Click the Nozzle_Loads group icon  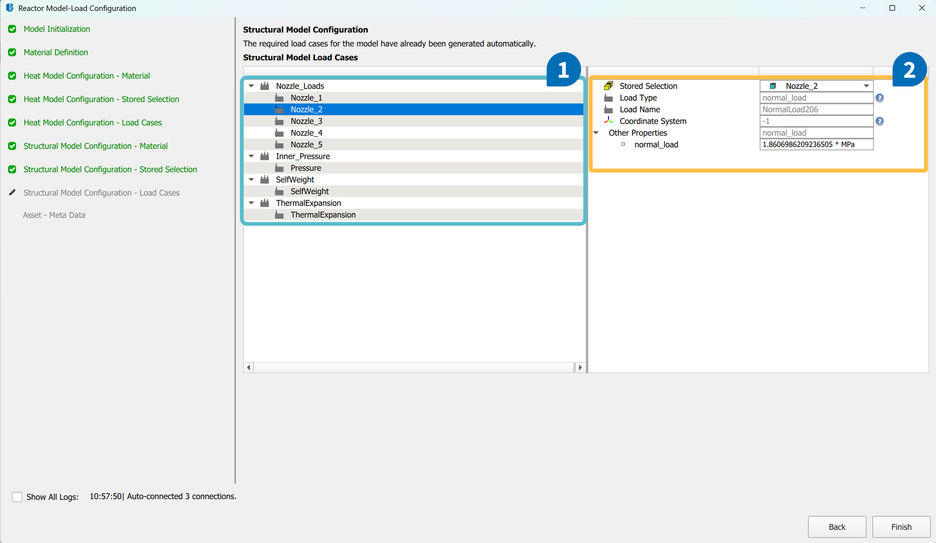pos(265,86)
